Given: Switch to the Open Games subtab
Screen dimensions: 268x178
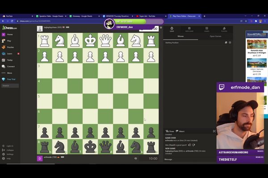Looking at the screenshot, I should pyautogui.click(x=215, y=36).
